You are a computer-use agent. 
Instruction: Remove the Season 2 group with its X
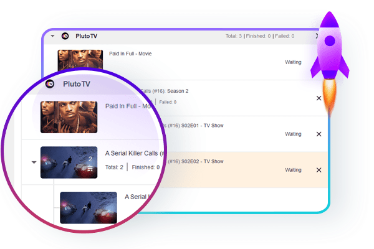pyautogui.click(x=319, y=98)
